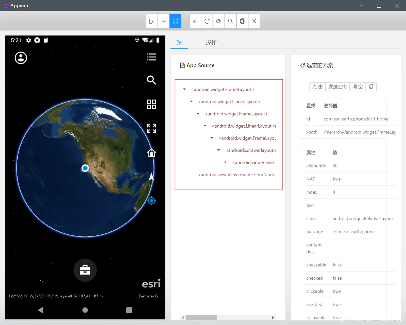406x325 pixels.
Task: Open the list menu icon in the app
Action: pos(151,57)
